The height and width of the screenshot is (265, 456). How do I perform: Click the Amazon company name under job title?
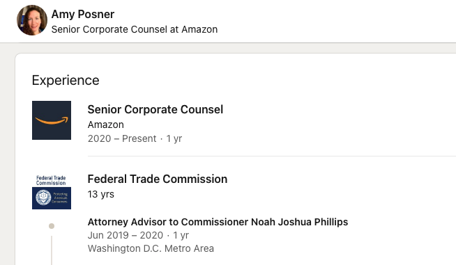[x=105, y=125]
